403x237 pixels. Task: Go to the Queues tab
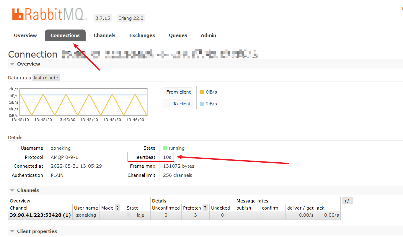[178, 35]
